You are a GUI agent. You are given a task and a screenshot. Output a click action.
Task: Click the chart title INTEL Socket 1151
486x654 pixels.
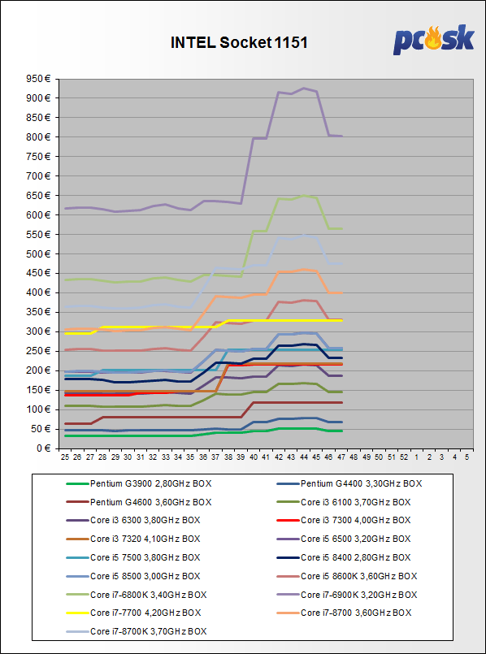tap(239, 43)
